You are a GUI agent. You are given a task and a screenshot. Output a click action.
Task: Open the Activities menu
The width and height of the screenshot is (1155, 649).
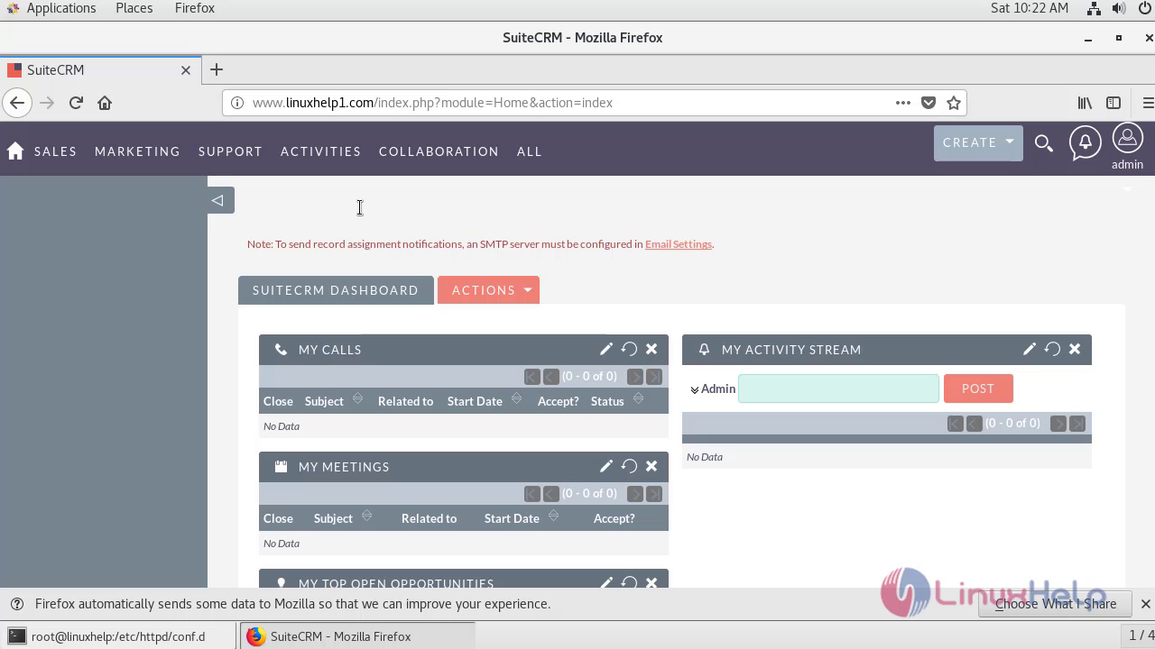click(320, 151)
